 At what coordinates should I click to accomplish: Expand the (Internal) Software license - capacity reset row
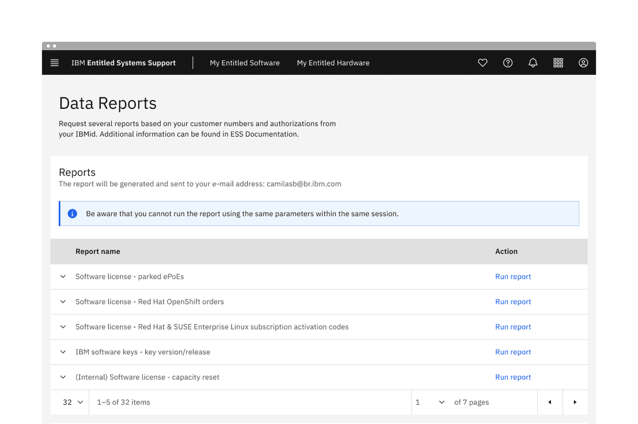pos(63,377)
